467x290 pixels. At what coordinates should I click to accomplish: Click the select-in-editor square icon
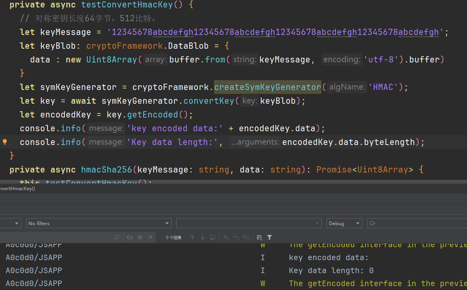click(x=213, y=237)
